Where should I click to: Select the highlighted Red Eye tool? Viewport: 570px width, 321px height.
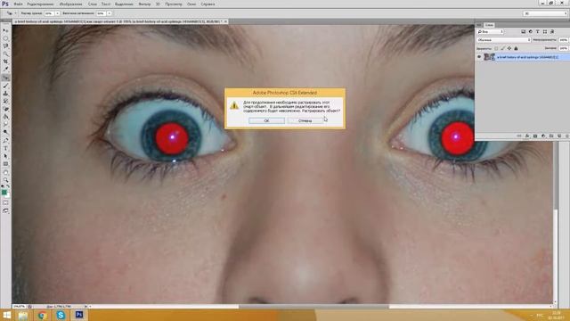(5, 78)
